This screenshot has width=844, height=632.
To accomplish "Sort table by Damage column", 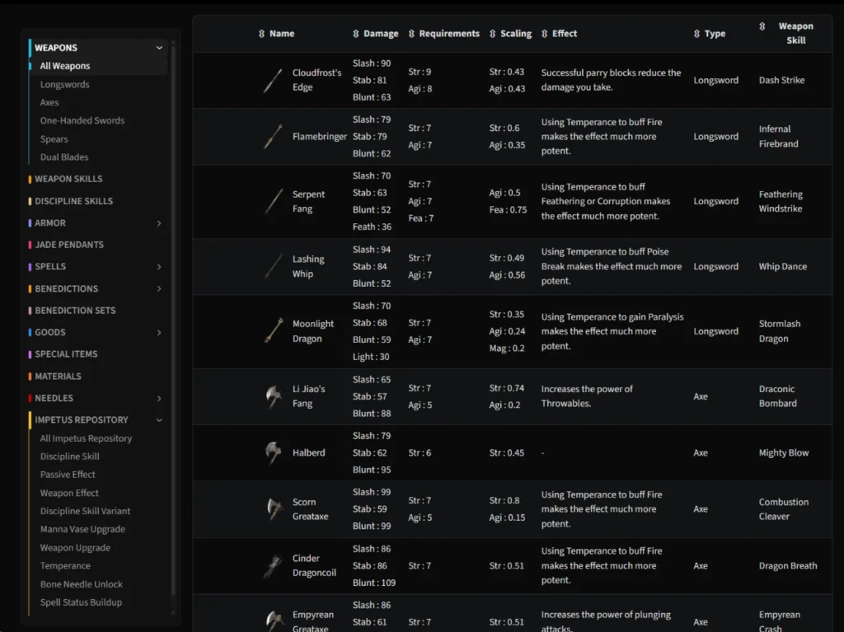I will 375,34.
